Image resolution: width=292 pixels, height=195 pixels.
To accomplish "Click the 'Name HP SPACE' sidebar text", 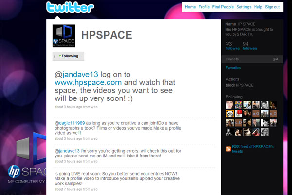I will coord(240,24).
